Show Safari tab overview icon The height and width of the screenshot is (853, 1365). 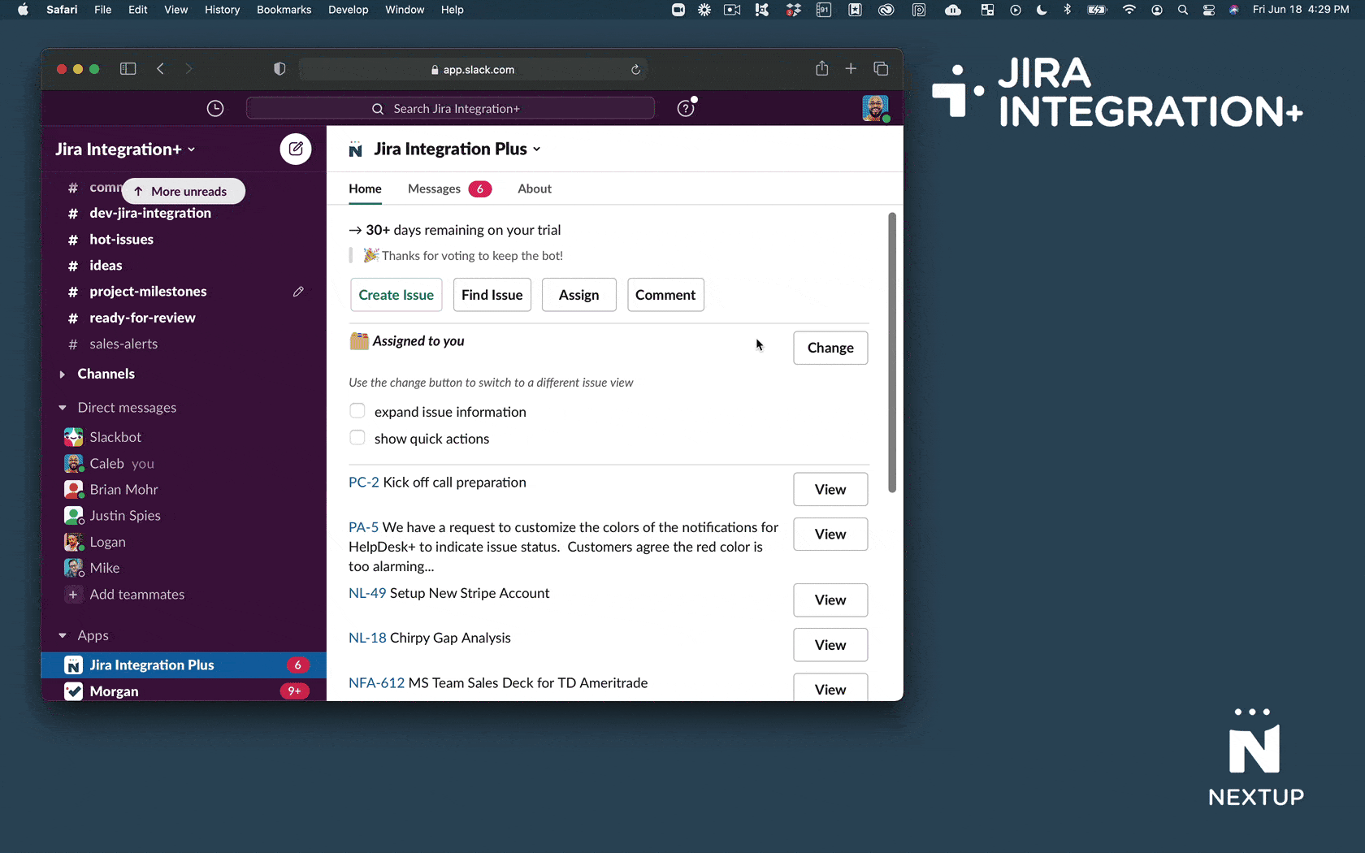(881, 69)
